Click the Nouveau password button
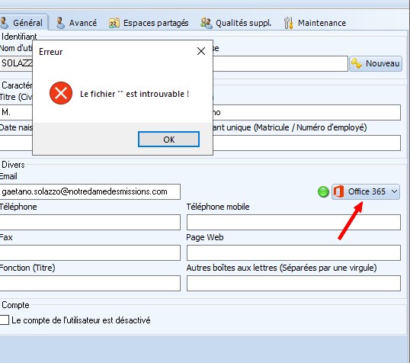This screenshot has width=410, height=363. pos(376,63)
